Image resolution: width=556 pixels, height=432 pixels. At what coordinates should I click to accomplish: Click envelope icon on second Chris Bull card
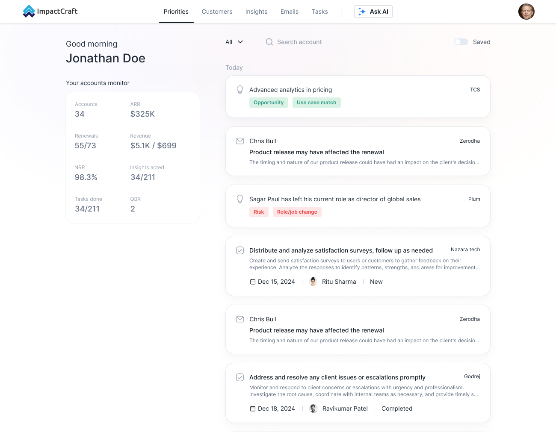coord(240,319)
